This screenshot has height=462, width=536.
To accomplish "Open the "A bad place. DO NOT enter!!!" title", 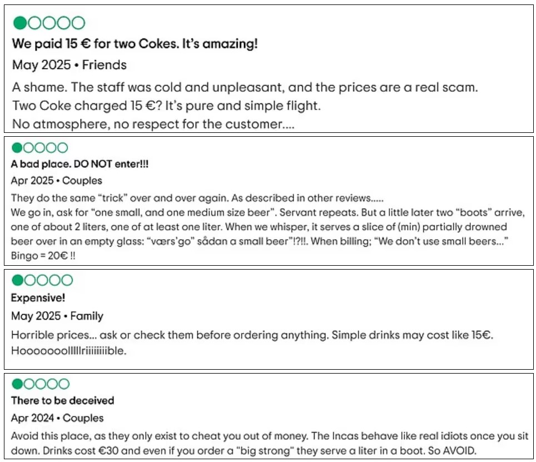I will pos(80,164).
